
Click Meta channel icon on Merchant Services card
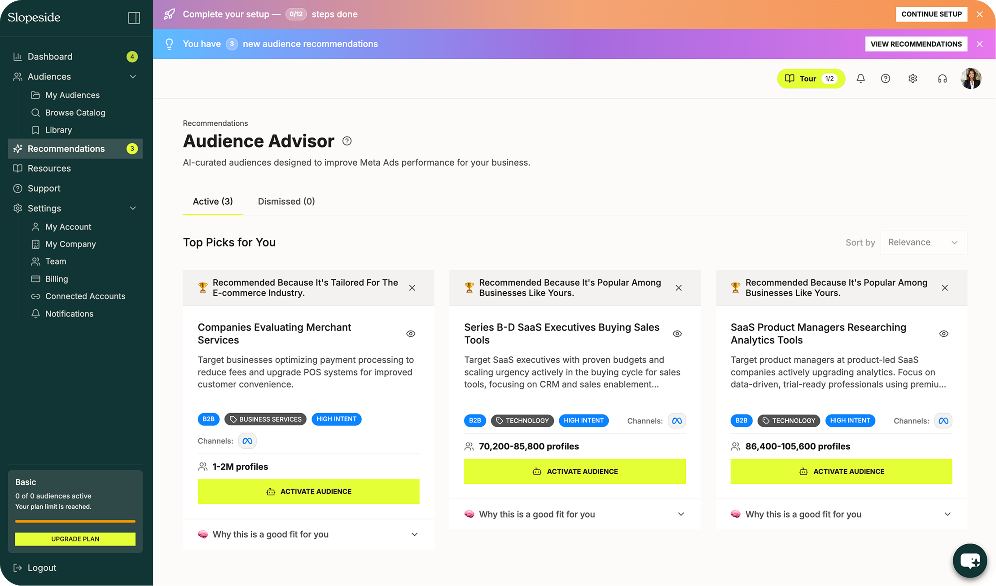(x=247, y=441)
